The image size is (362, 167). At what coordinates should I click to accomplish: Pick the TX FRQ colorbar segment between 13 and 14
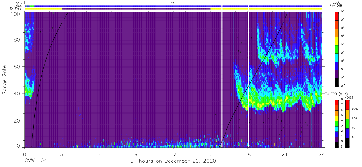[x=337, y=123]
